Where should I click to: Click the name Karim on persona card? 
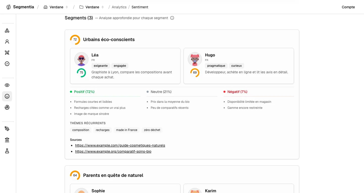211,191
